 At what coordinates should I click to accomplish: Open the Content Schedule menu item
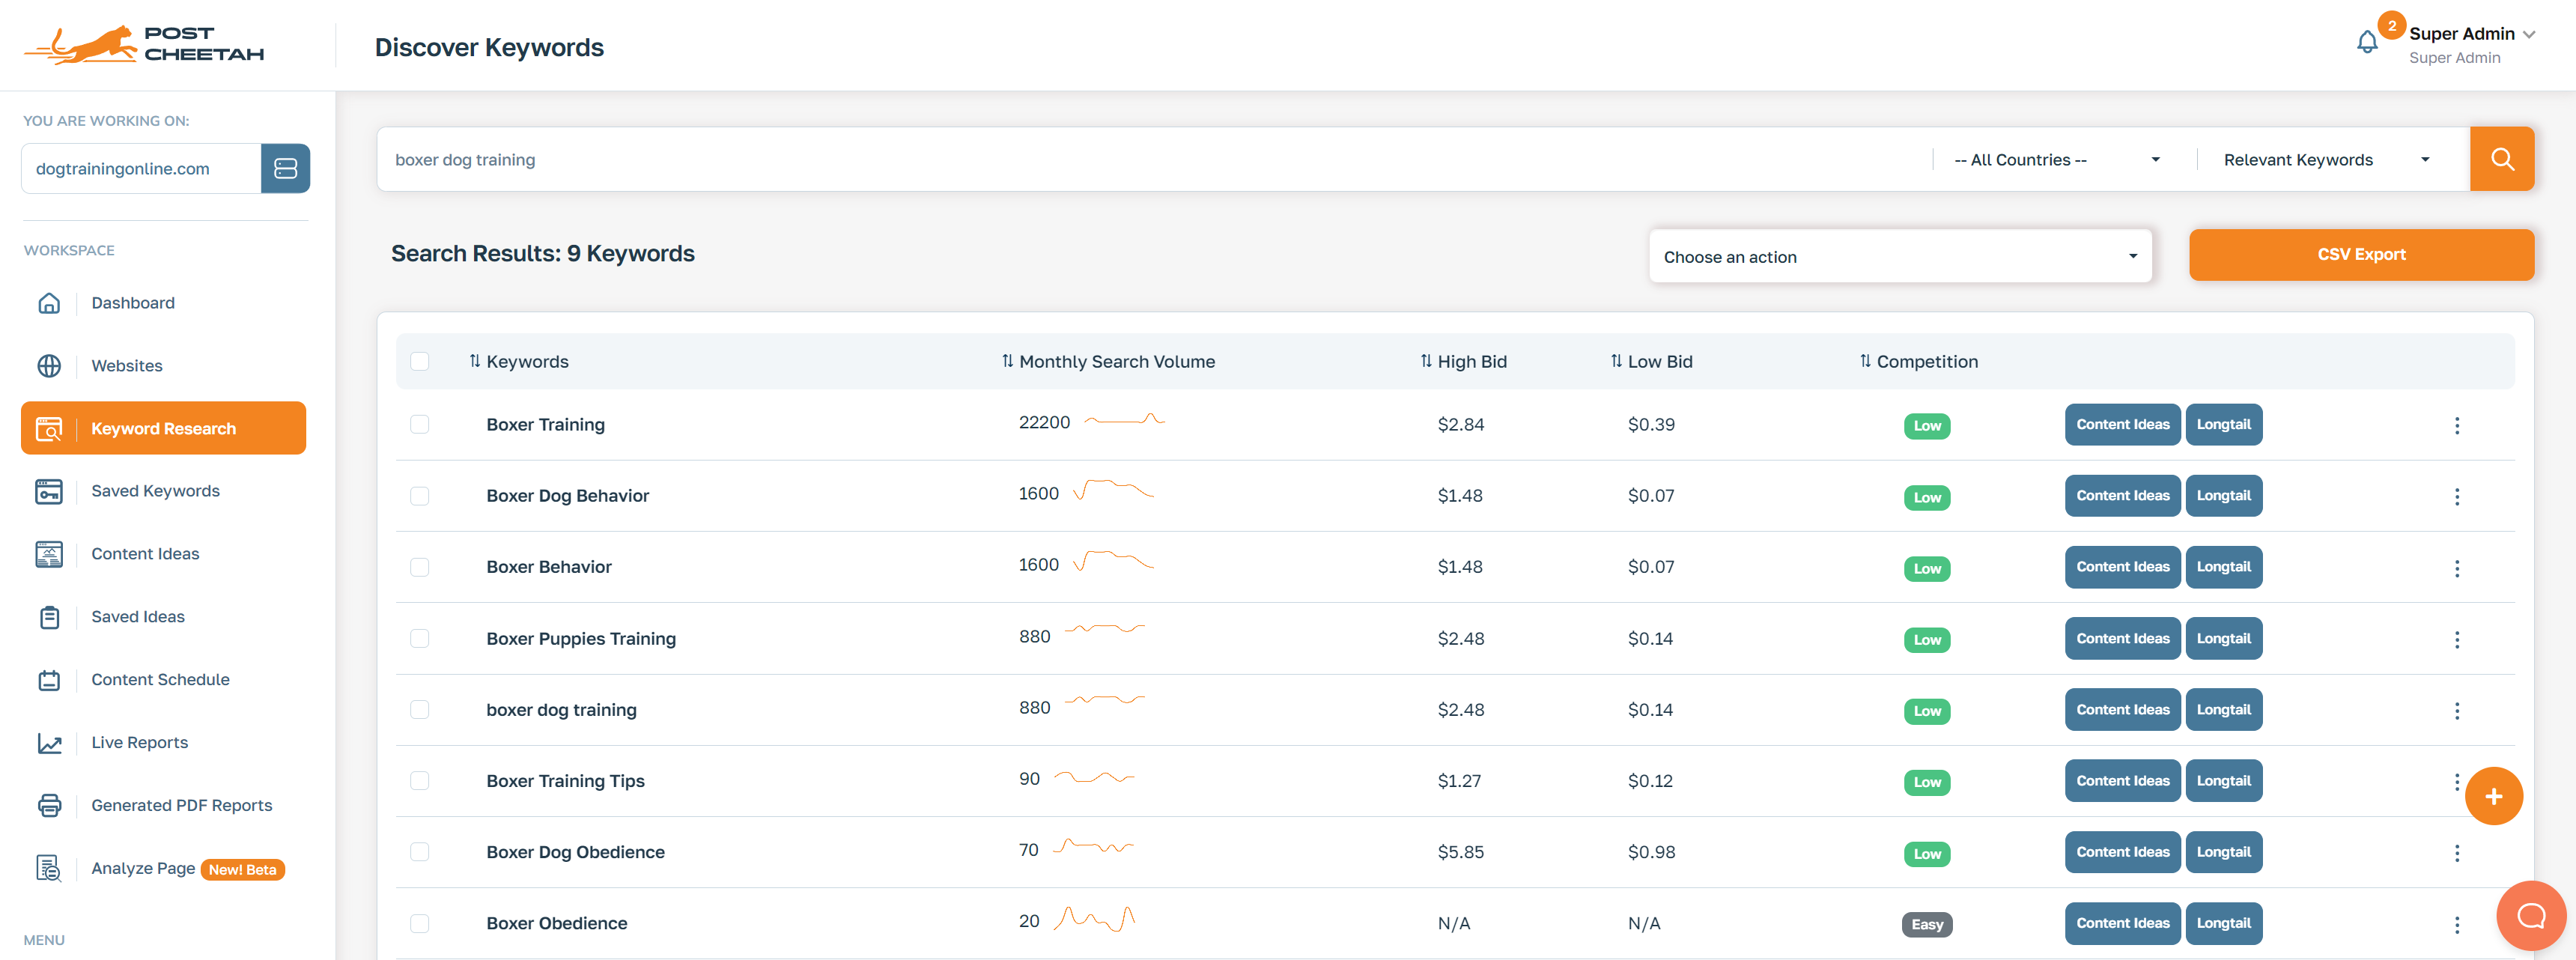(x=160, y=680)
